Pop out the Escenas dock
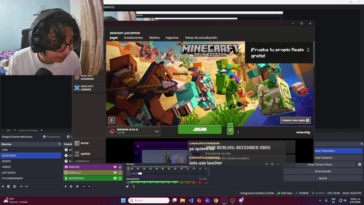This screenshot has width=364, height=205. pos(59,144)
